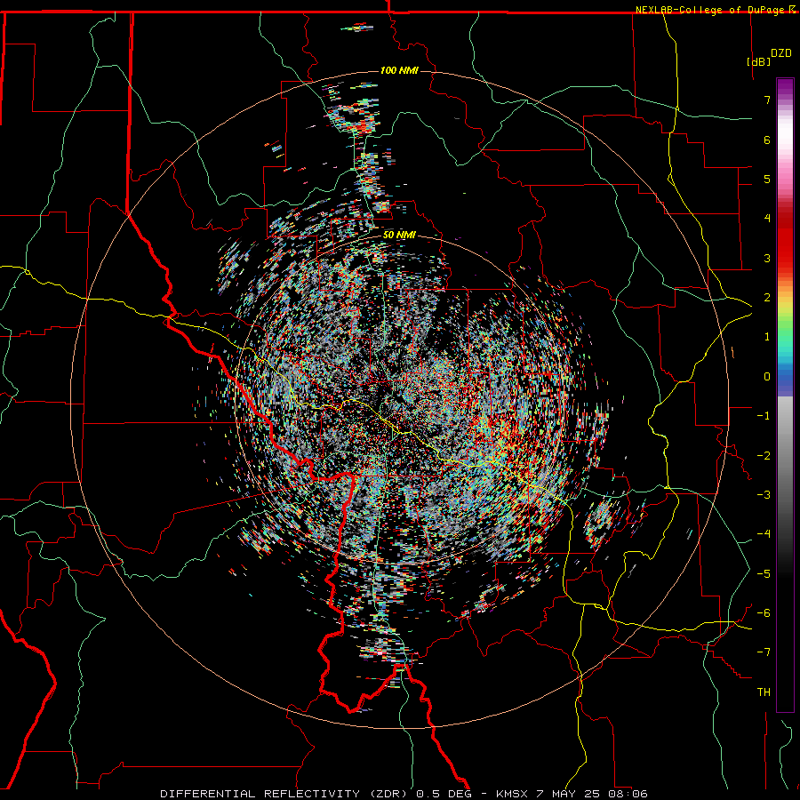Screen dimensions: 800x800
Task: Click the -1 scale label
Action: point(764,416)
